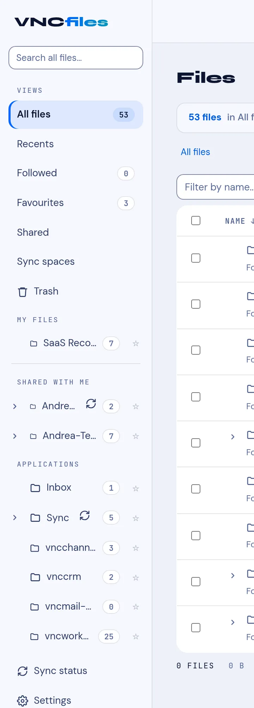Check the second file row checkbox
Screen dimensions: 254x708
tap(196, 304)
